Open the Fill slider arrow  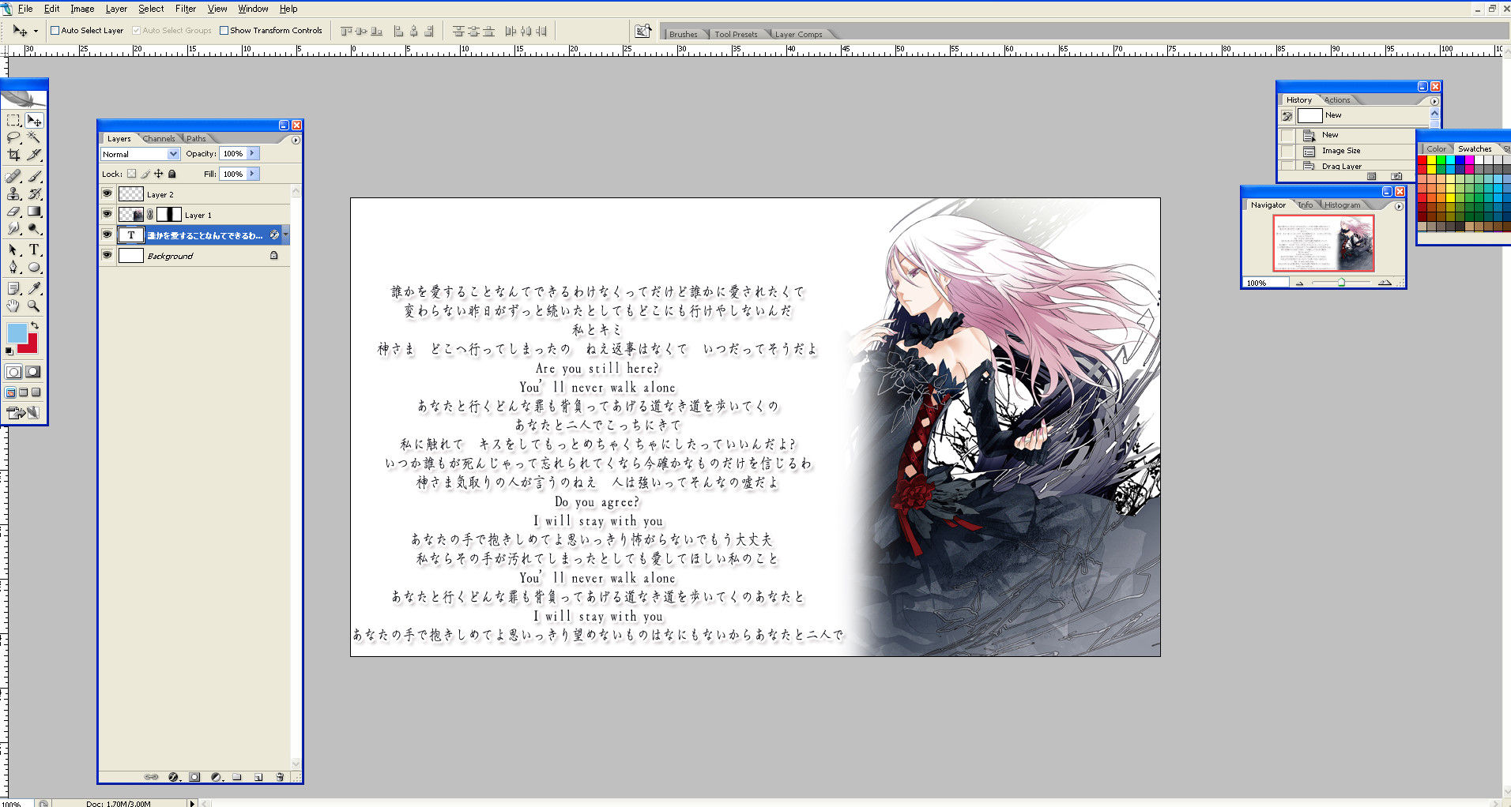(252, 174)
